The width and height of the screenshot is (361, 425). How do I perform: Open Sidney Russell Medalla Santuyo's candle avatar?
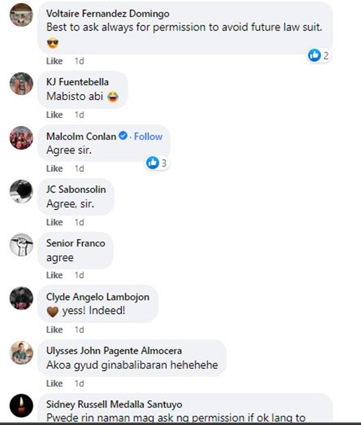[x=21, y=406]
